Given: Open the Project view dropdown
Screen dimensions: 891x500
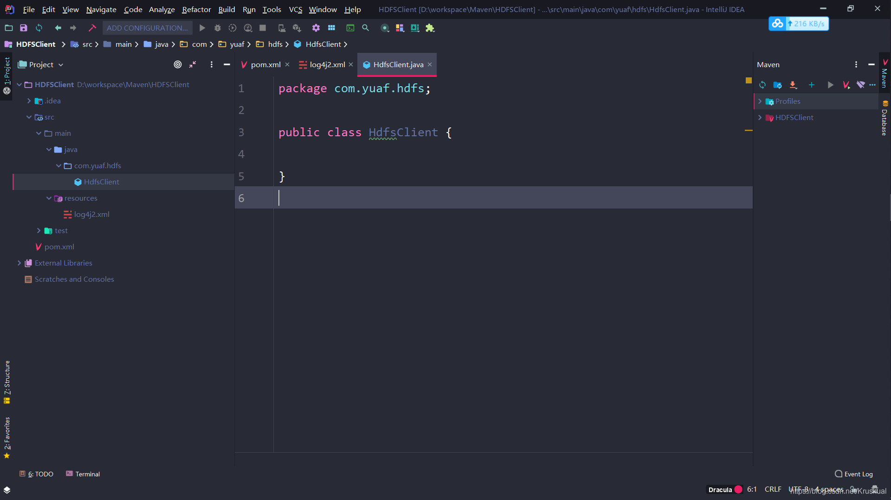Looking at the screenshot, I should pyautogui.click(x=40, y=64).
